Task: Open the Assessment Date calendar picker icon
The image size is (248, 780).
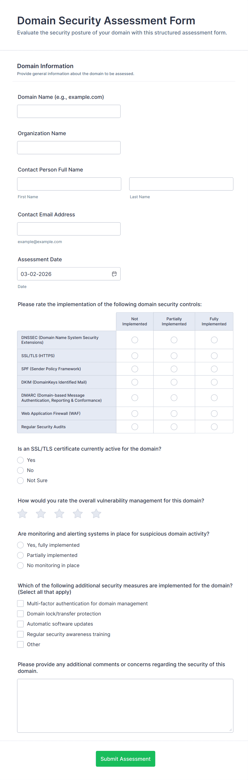Action: (114, 274)
